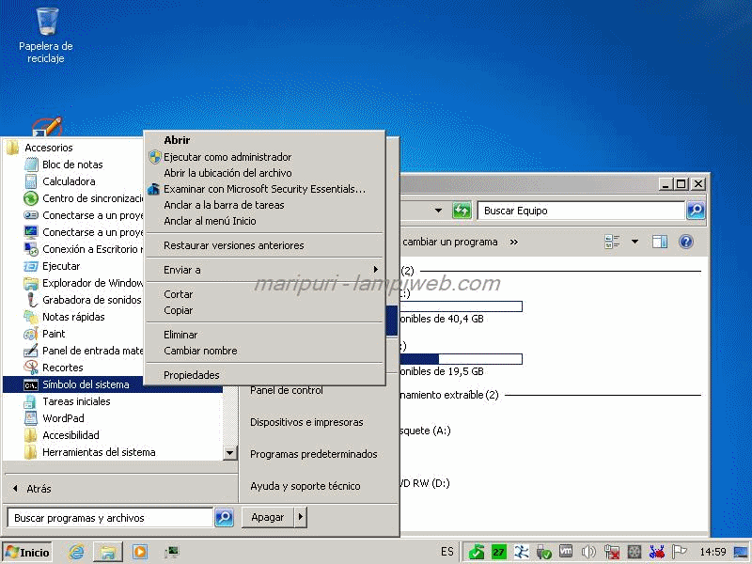The width and height of the screenshot is (752, 564).
Task: Open the Apagar options arrow
Action: tap(301, 517)
